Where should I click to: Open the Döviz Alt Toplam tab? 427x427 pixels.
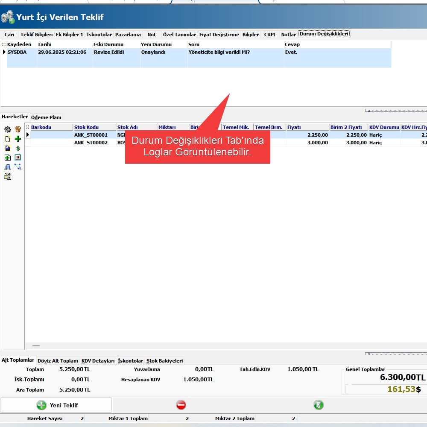coord(58,361)
